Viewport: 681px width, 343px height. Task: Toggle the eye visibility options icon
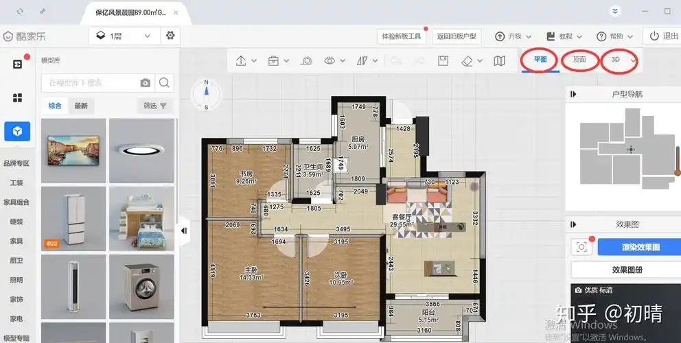coord(330,61)
